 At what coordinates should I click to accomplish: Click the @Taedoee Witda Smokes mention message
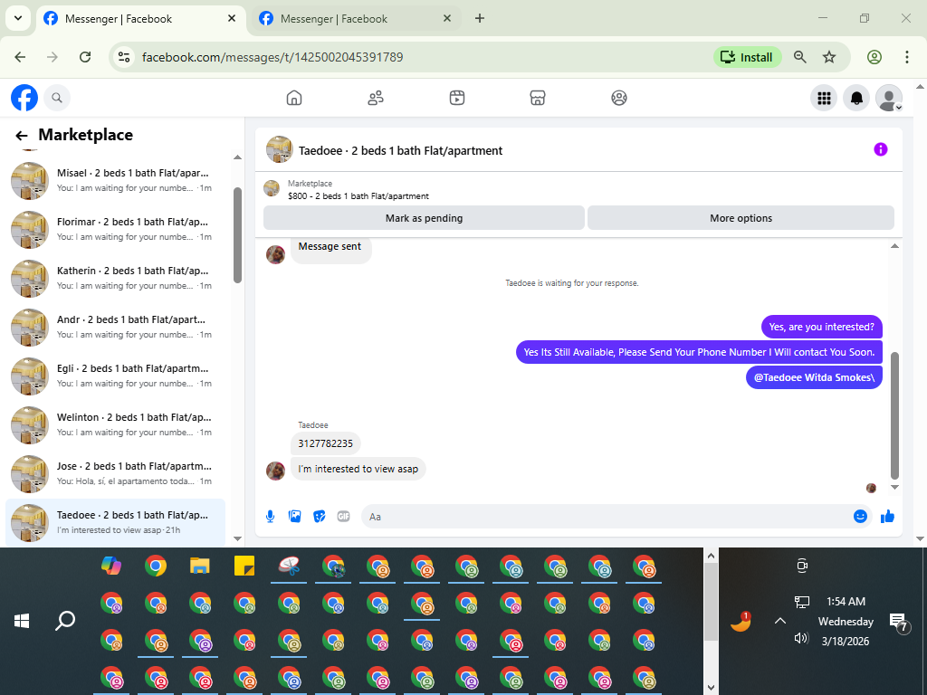[814, 377]
